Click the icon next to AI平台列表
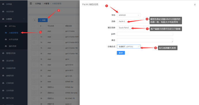The height and width of the screenshot is (105, 199). point(6,39)
